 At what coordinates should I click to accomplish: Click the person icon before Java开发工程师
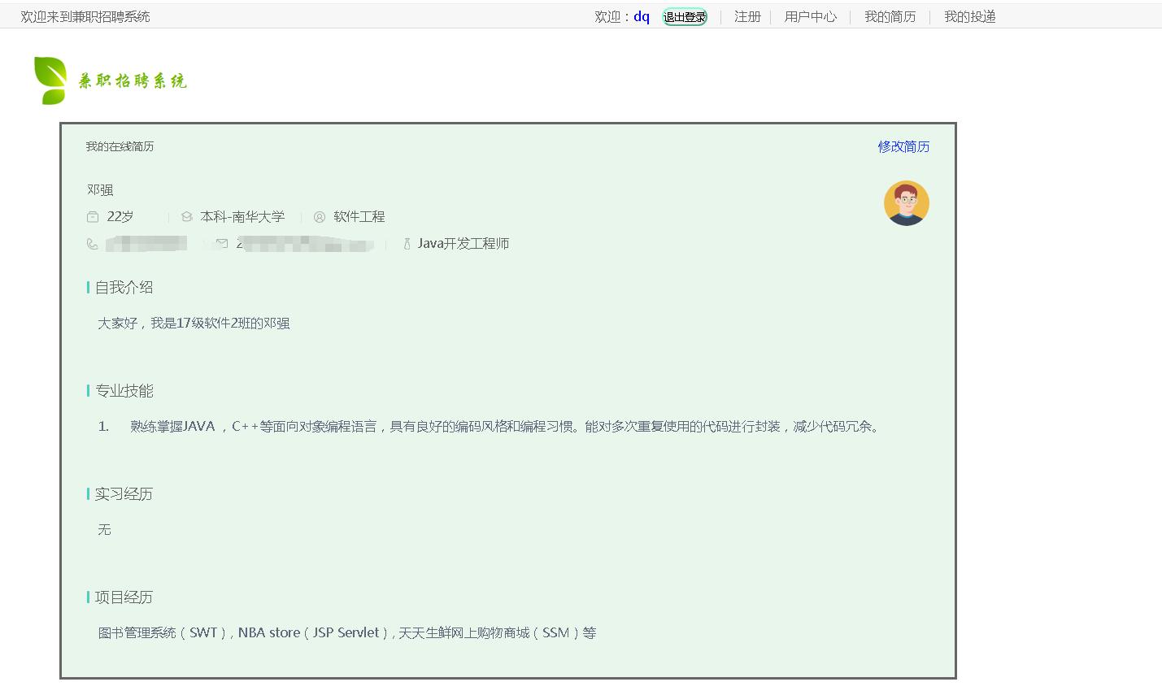pyautogui.click(x=406, y=243)
